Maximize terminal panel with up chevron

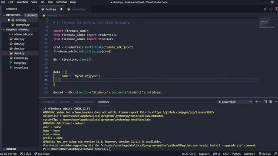(276, 102)
